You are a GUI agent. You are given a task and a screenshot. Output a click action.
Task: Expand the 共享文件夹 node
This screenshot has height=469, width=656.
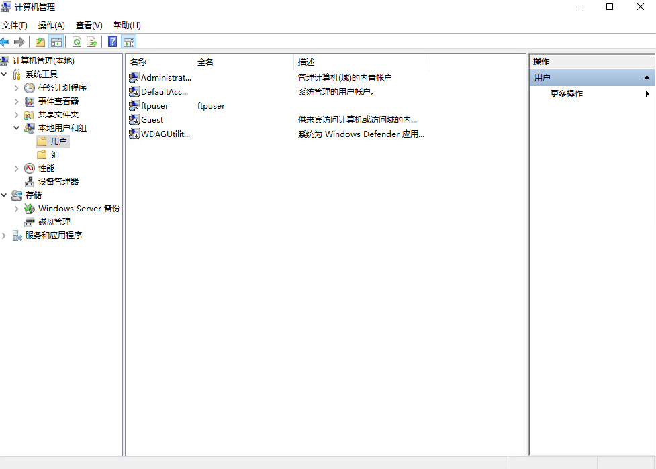coord(16,115)
